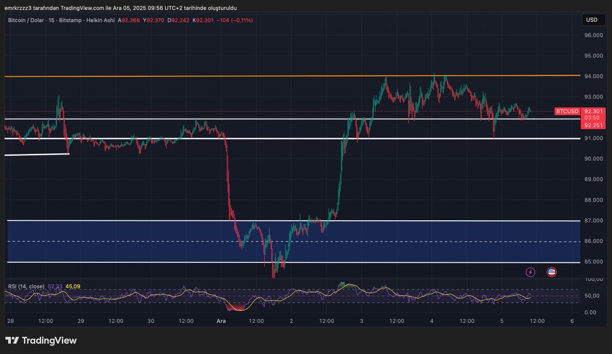
Task: Select the high value Y92.370
Action: tap(155, 20)
